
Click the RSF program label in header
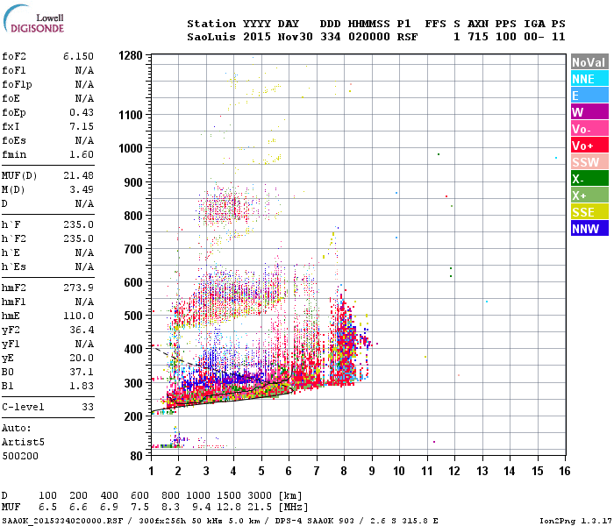407,37
